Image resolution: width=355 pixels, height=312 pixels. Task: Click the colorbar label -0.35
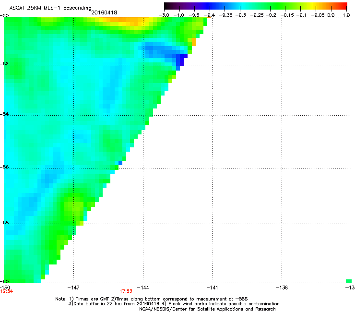tap(225, 15)
